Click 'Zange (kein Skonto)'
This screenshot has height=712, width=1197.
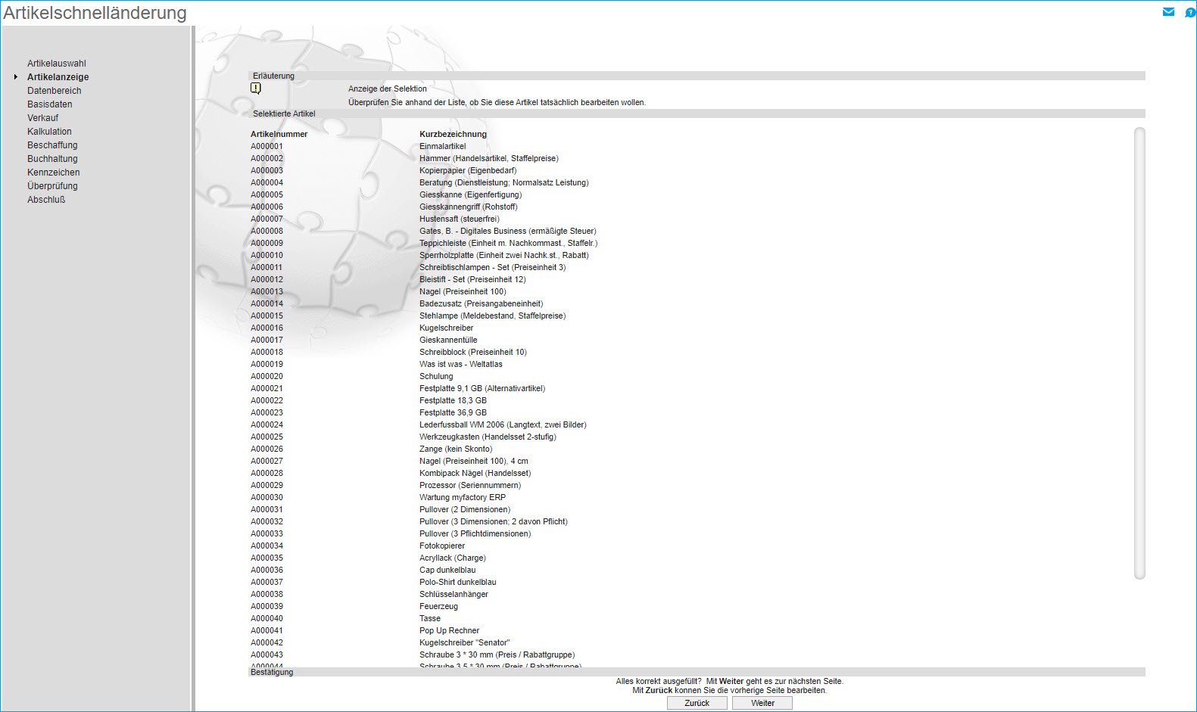(x=456, y=449)
